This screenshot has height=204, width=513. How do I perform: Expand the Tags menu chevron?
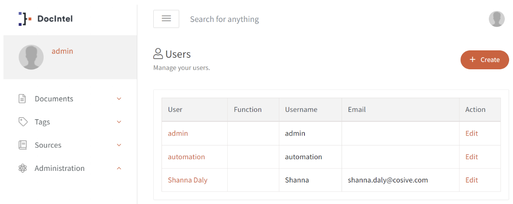click(x=119, y=122)
